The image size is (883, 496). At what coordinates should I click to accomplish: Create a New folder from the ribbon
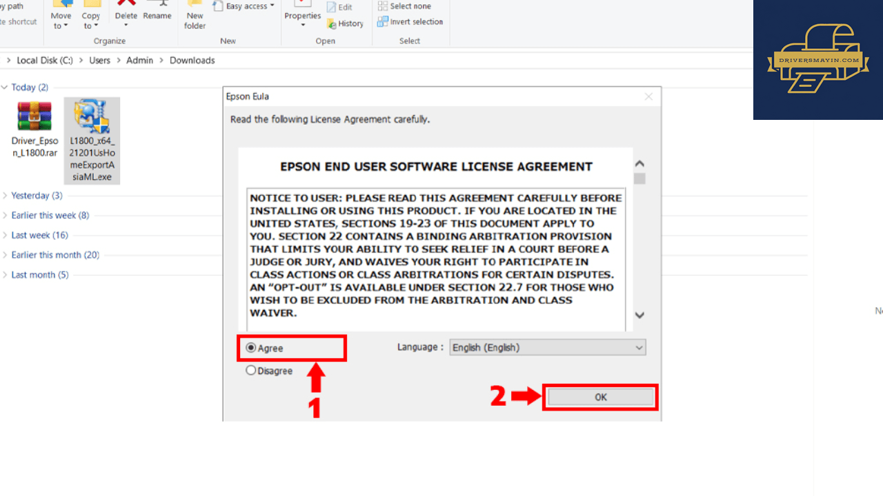point(195,16)
